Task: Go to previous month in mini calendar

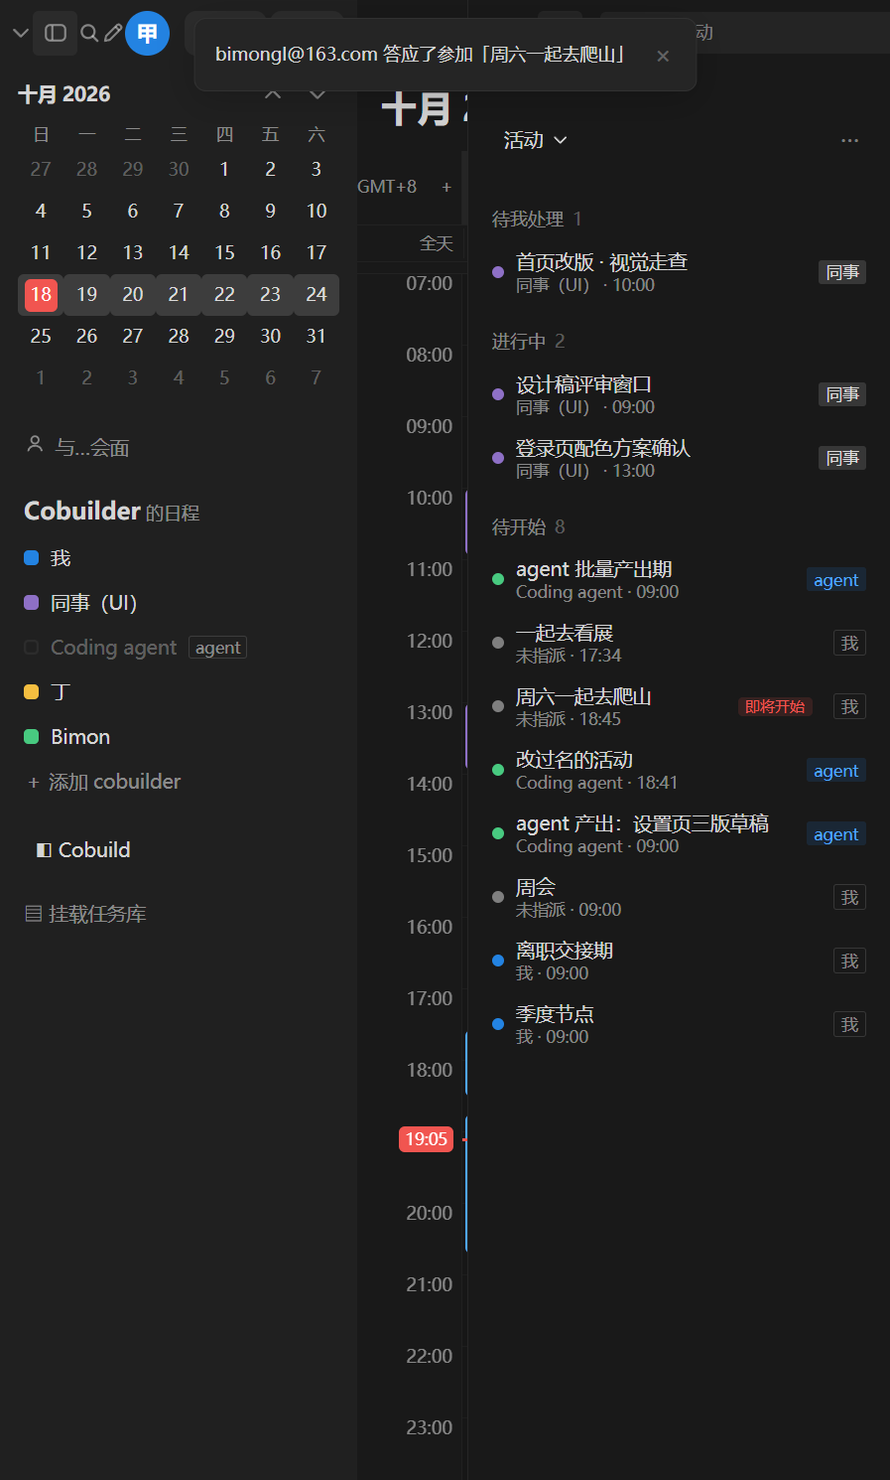Action: 273,94
